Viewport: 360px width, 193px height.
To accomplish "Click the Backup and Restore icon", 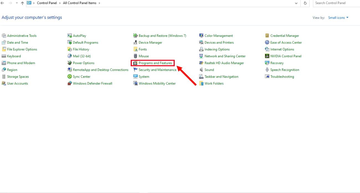I will [x=135, y=36].
